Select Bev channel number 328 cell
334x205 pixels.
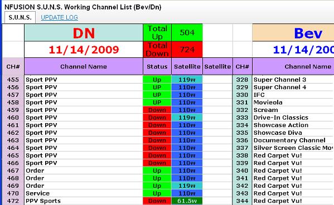tap(243, 80)
